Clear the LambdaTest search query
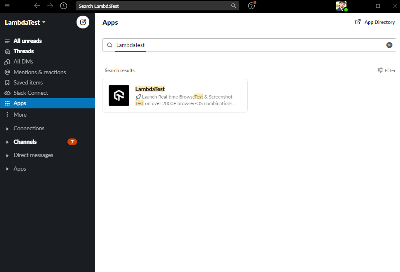400x272 pixels. coord(389,45)
